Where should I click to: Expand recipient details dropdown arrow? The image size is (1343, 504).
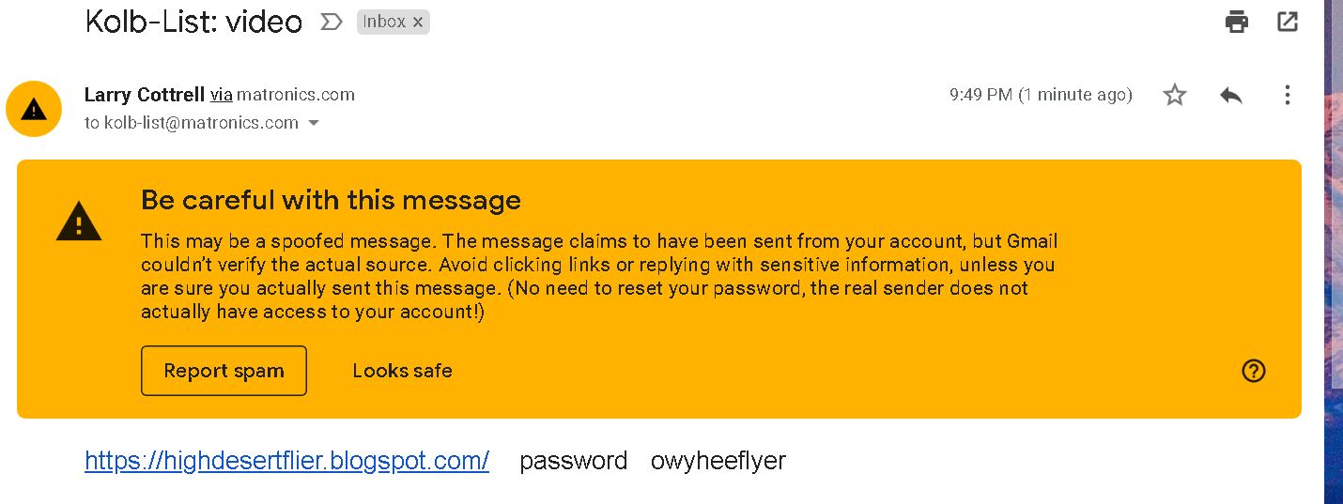[314, 123]
